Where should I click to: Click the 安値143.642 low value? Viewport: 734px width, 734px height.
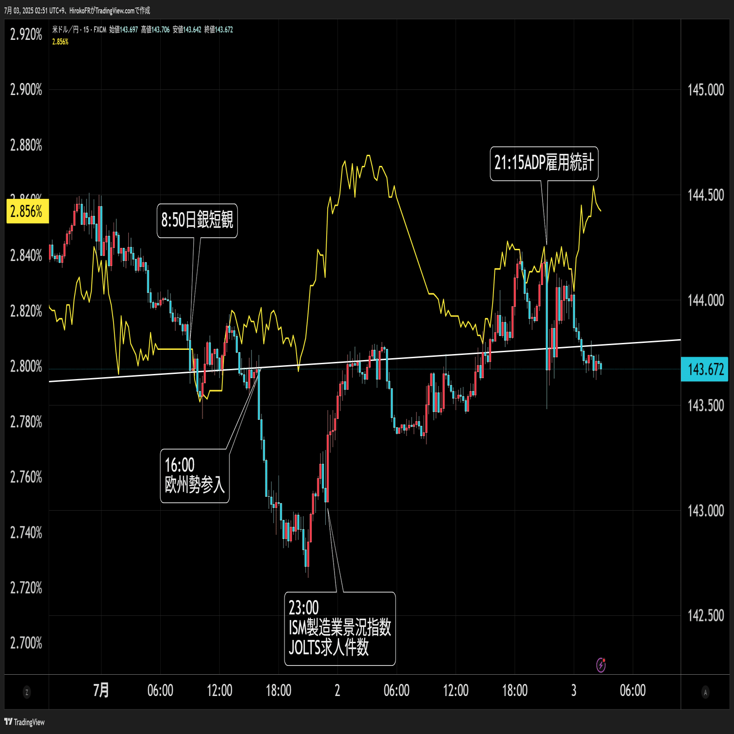coord(187,30)
